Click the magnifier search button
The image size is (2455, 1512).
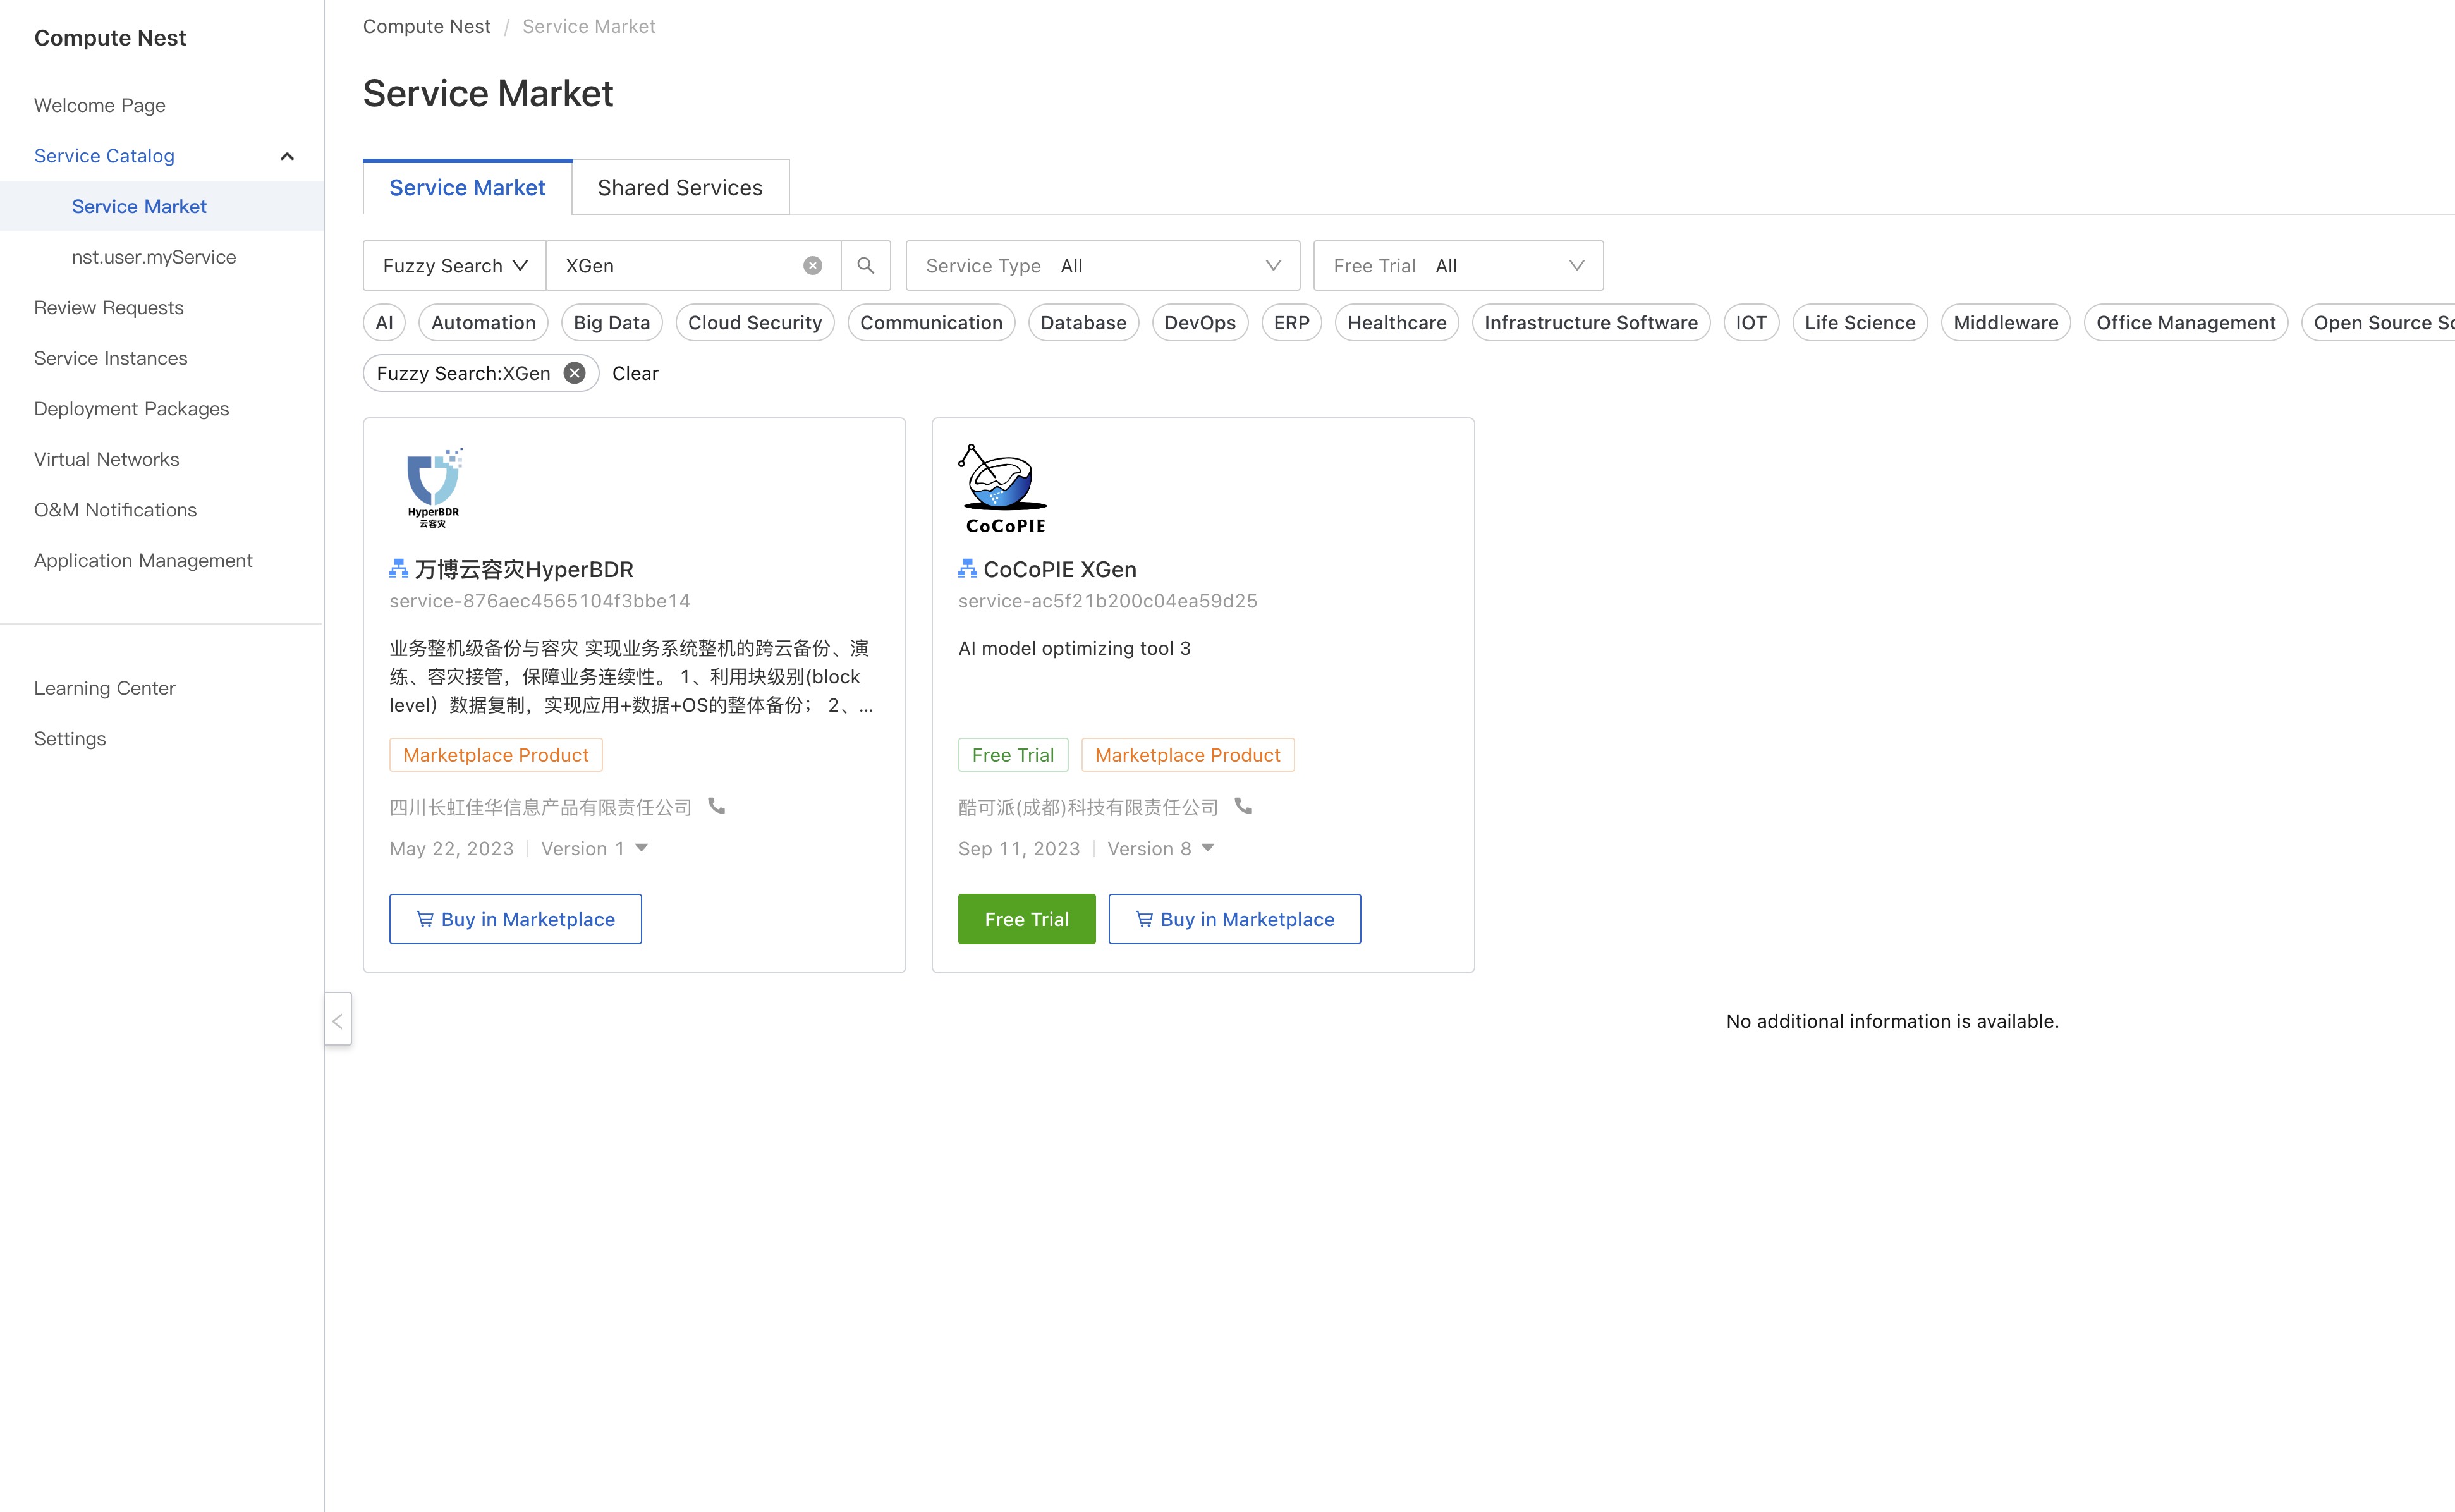tap(866, 266)
